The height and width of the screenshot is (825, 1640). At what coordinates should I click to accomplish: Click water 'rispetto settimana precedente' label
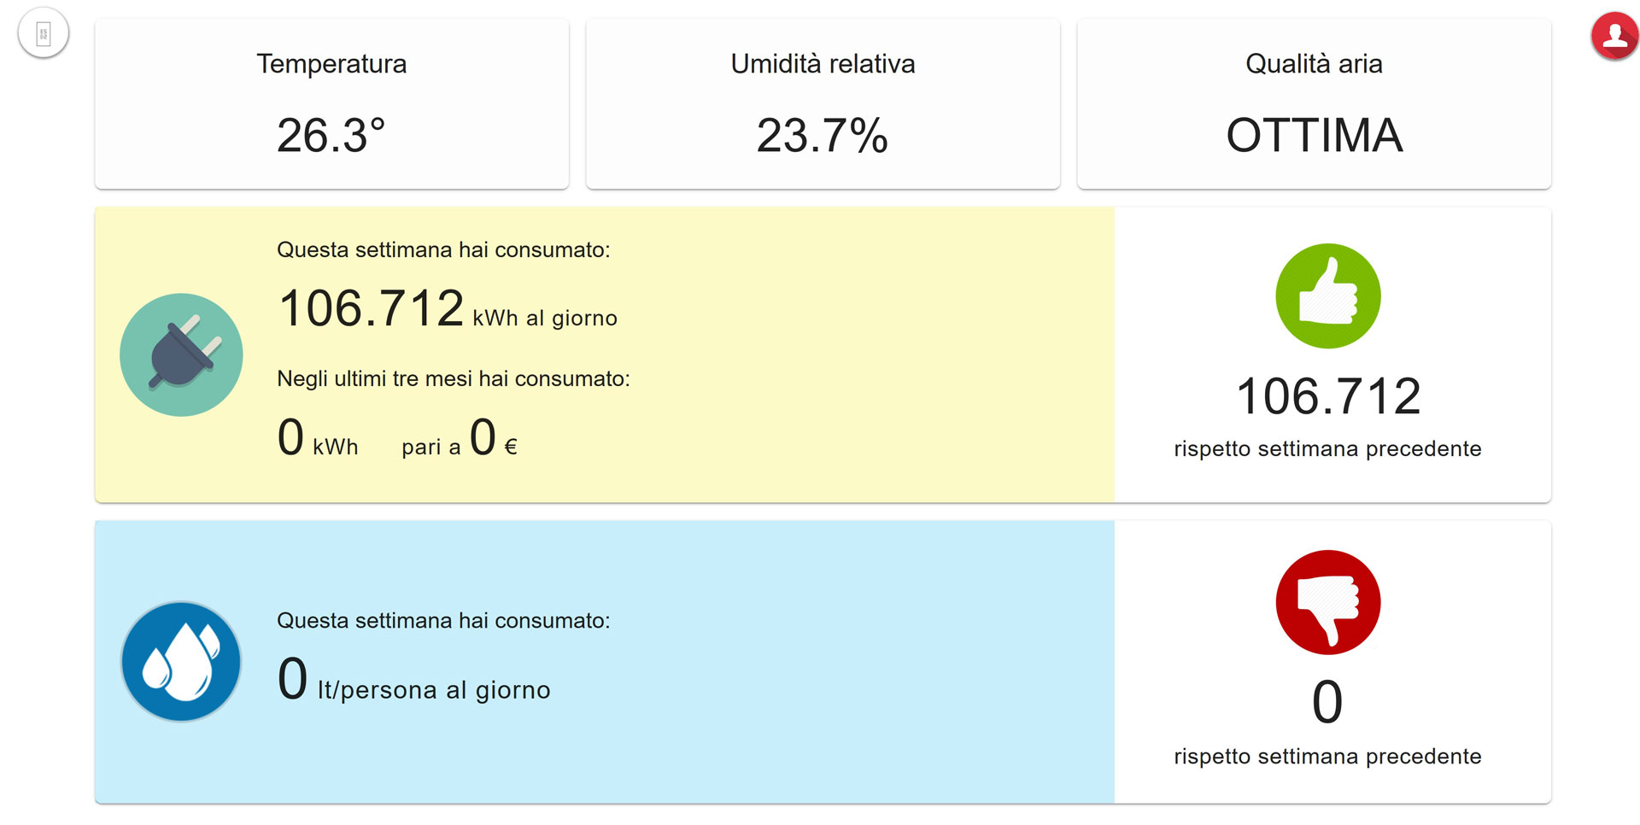[x=1327, y=757]
